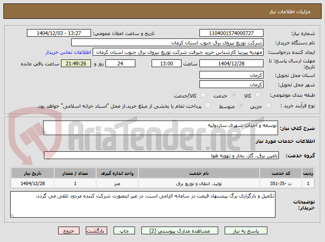325x242 pixels.
Task: Click the table date cell 1404/12/28
Action: click(x=32, y=183)
